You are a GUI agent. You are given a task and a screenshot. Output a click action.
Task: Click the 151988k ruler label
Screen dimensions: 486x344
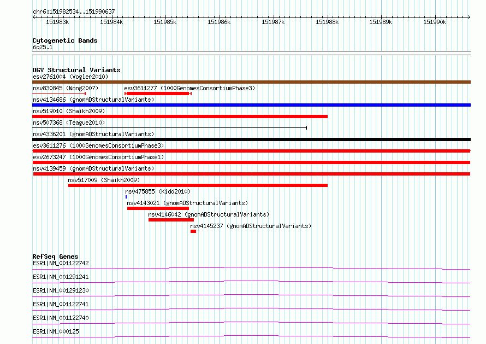327,22
